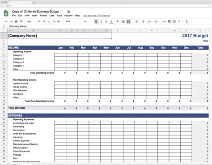Viewport: 212px width, 165px height.
Task: Open the font size dropdown
Action: point(88,21)
